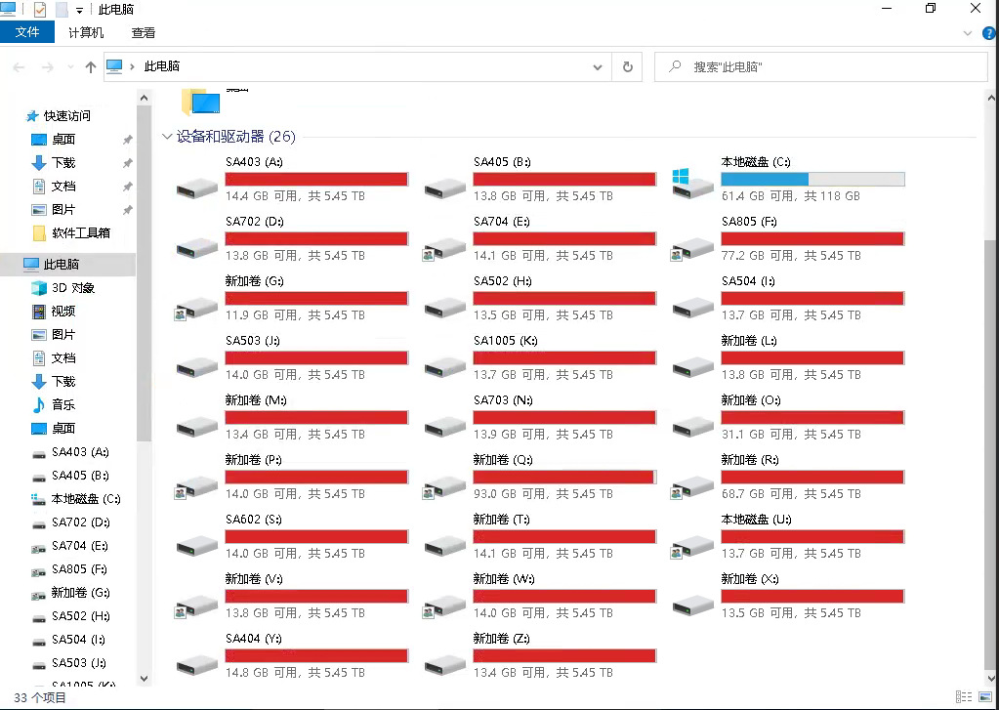Open the quick access toolbar customize dropdown
The width and height of the screenshot is (999, 710).
pos(79,10)
